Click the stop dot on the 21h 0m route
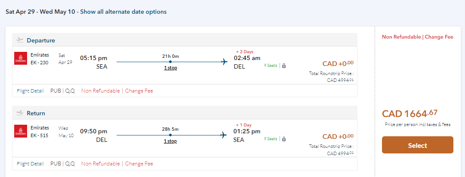 point(170,62)
